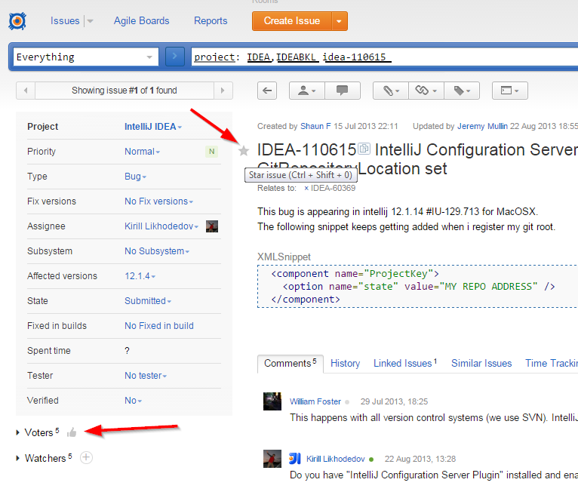Image resolution: width=578 pixels, height=498 pixels.
Task: Click the search query input field
Action: 385,57
